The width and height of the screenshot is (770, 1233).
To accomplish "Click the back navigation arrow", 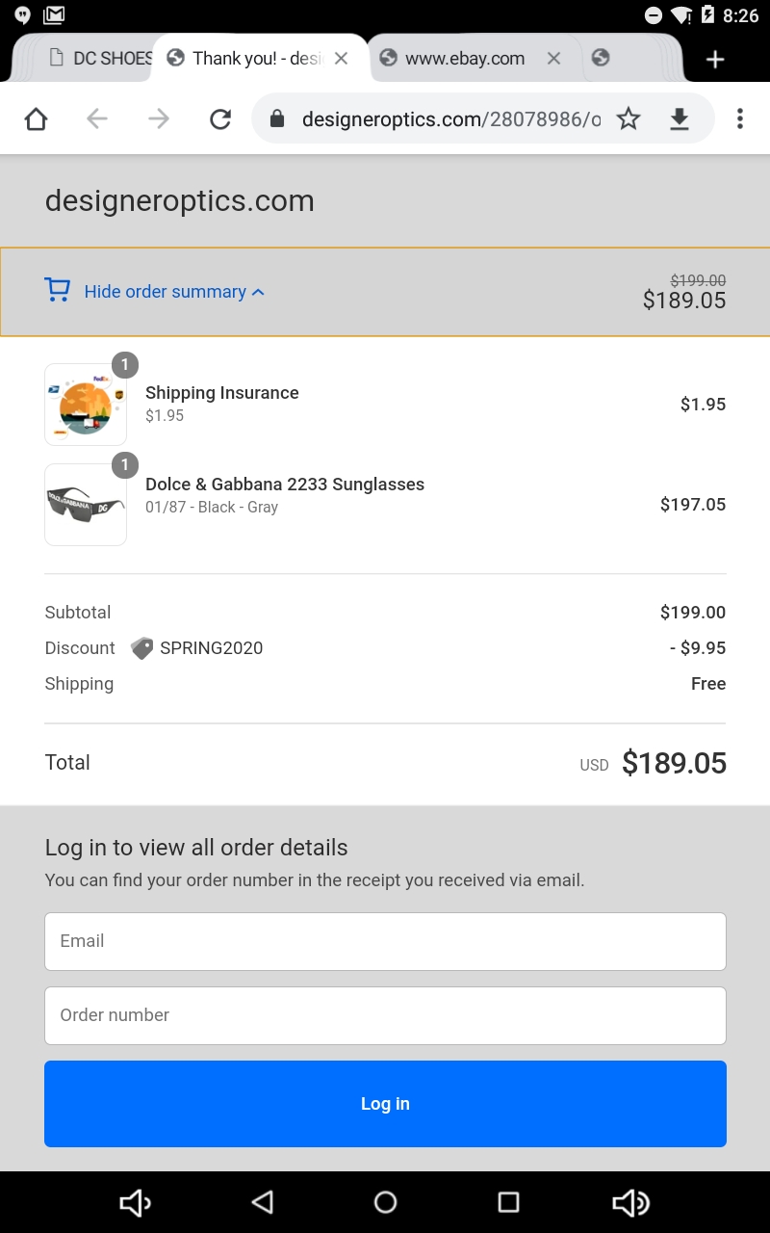I will click(x=96, y=118).
